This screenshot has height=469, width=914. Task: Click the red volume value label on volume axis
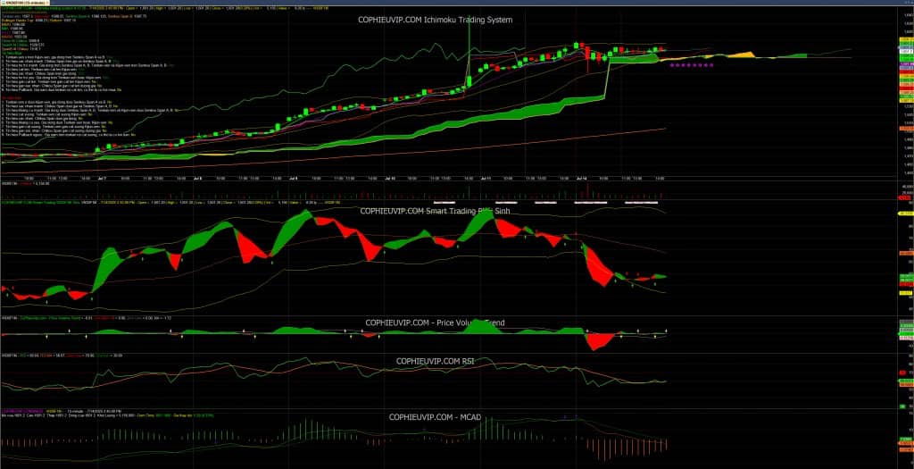tap(905, 197)
